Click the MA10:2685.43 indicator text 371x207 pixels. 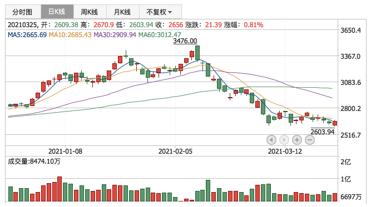70,35
